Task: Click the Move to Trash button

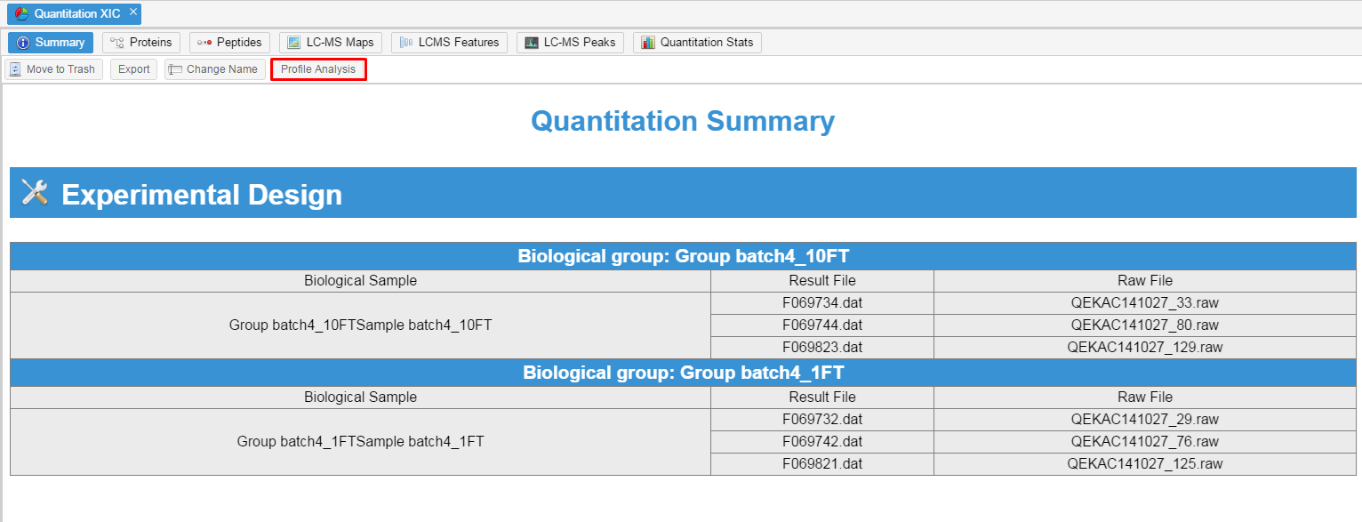Action: click(x=52, y=69)
